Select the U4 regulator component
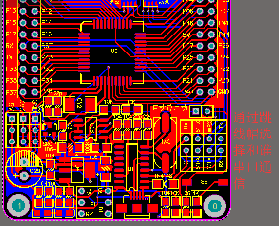Image resolution: width=279 pixels, height=226 pixels. pyautogui.click(x=77, y=170)
